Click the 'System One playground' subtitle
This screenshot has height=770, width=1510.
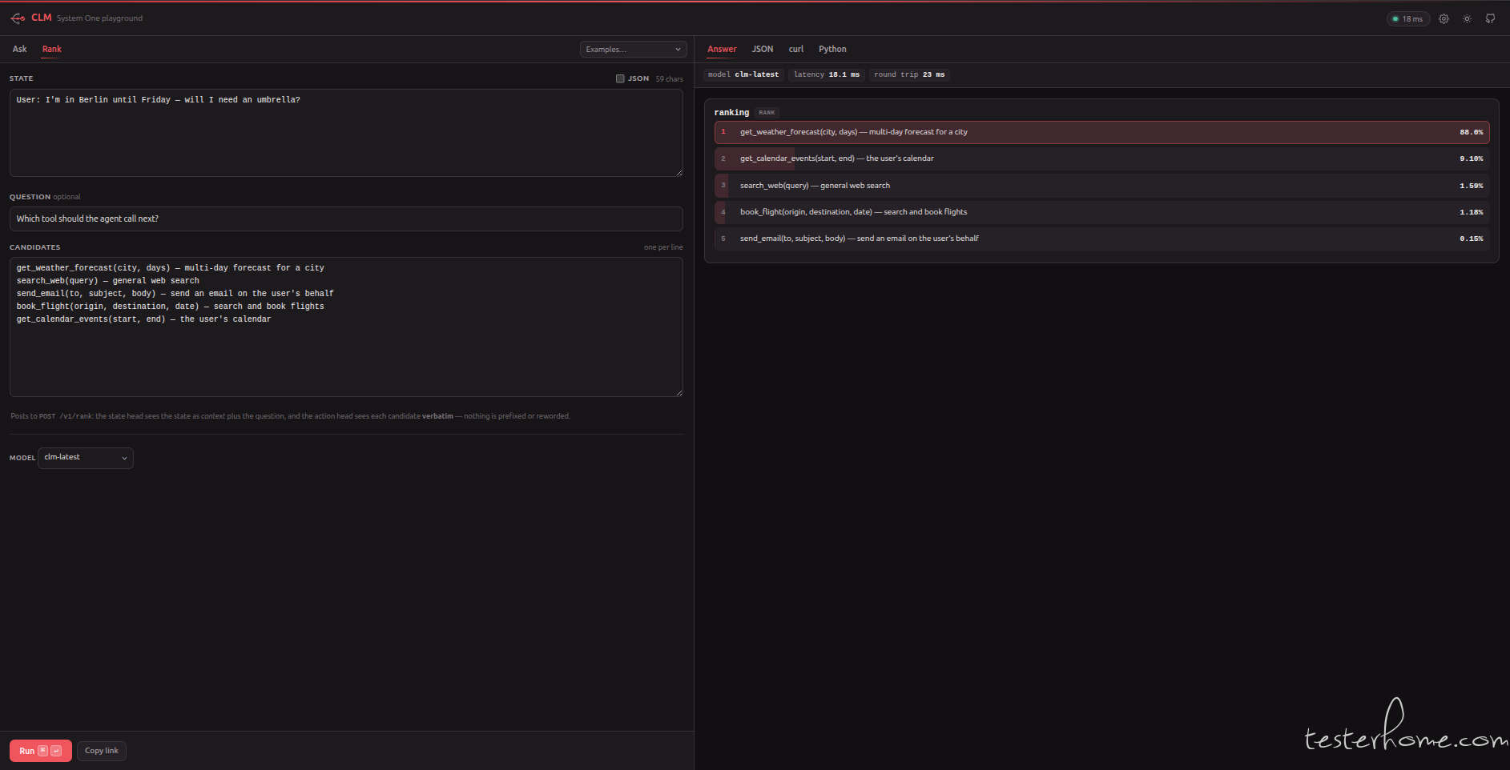pos(99,18)
